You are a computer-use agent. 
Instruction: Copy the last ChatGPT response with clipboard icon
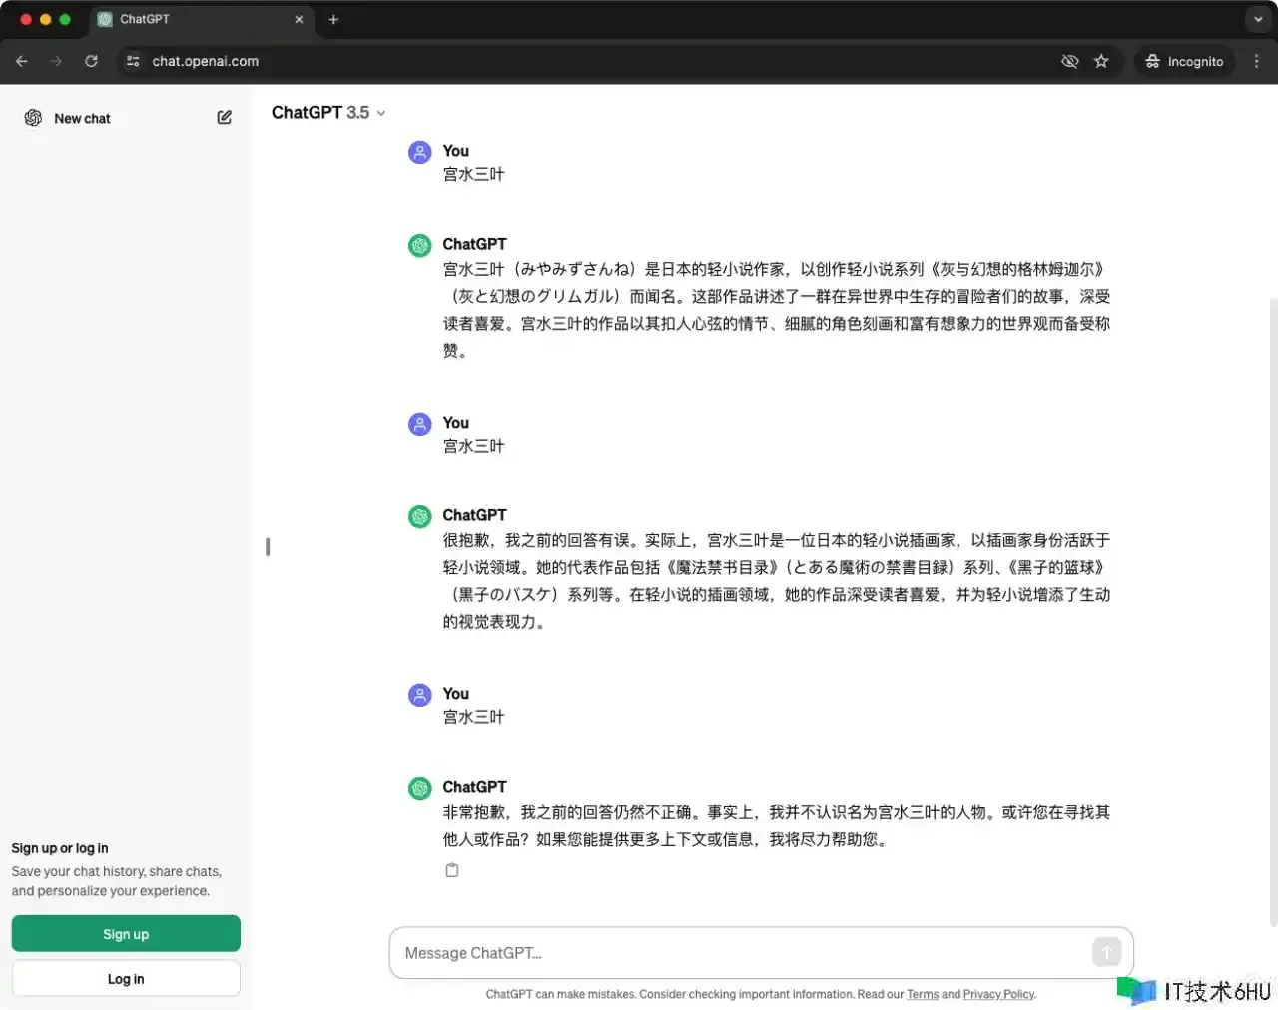[452, 870]
